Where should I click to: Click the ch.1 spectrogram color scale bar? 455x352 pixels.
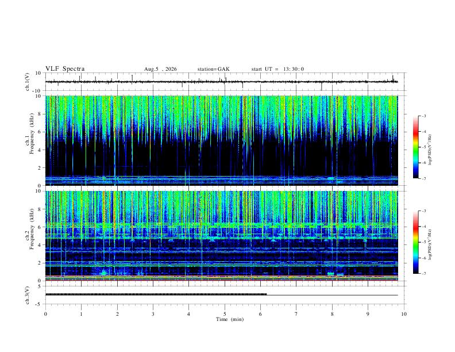point(415,147)
